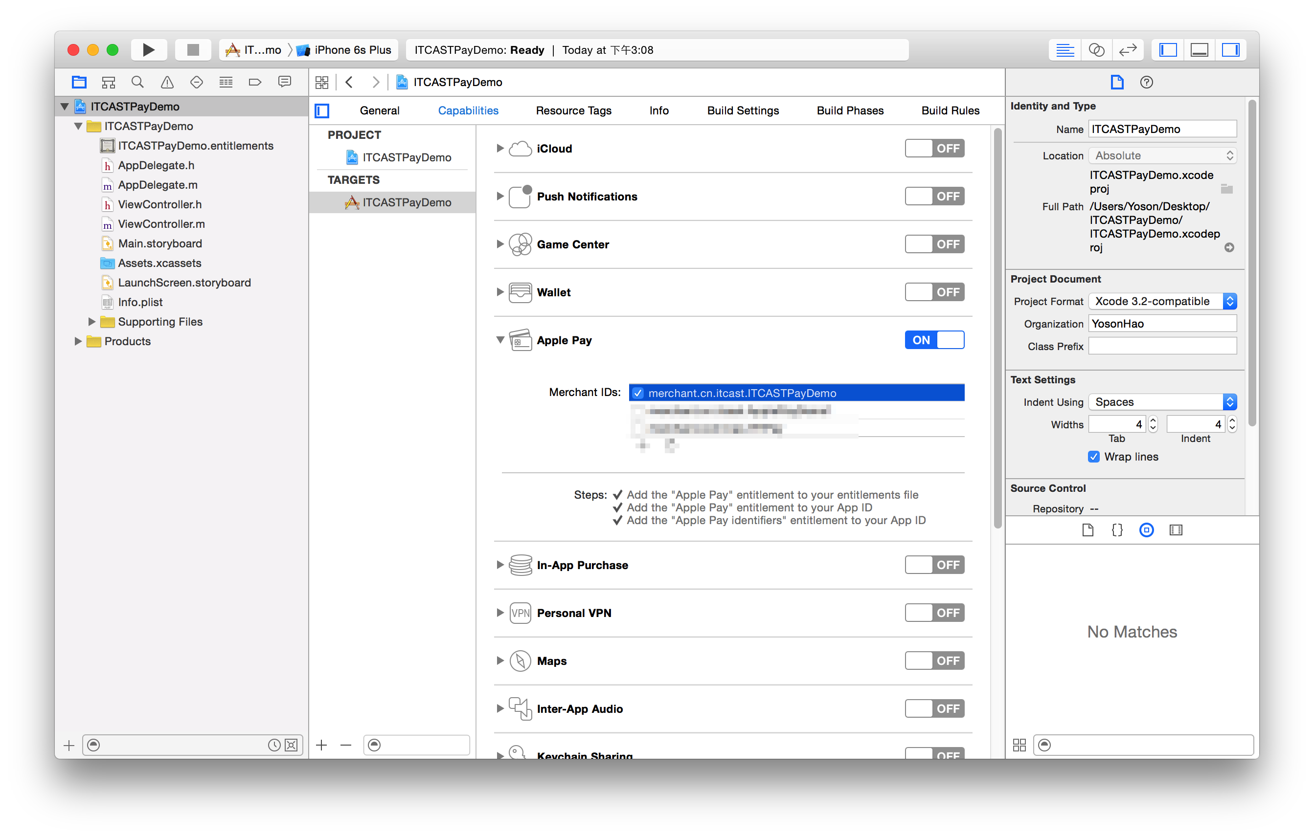Viewport: 1314px width, 837px height.
Task: Add a new target with plus button
Action: click(x=321, y=745)
